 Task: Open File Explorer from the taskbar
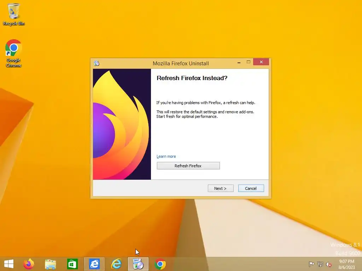(x=50, y=264)
